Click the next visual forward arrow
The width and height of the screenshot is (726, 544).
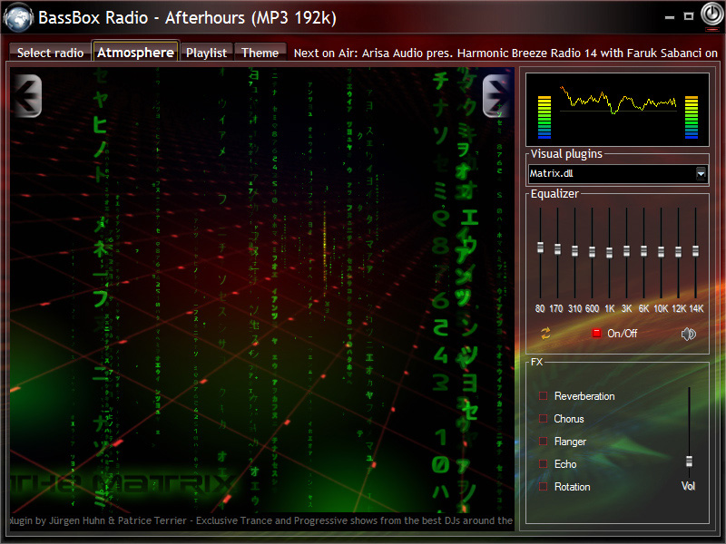point(497,96)
